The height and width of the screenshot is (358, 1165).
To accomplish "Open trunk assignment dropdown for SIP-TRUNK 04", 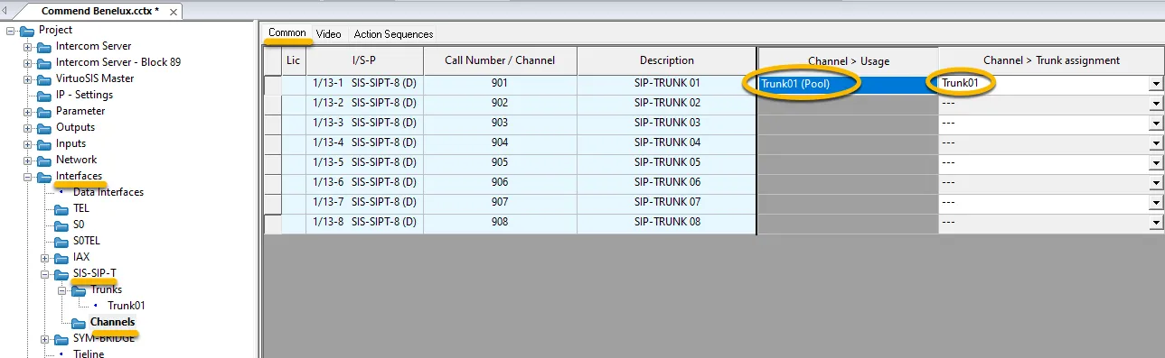I will (1156, 143).
